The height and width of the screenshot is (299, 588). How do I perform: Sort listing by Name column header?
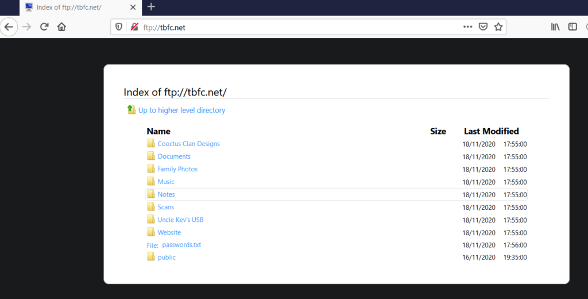coord(158,131)
